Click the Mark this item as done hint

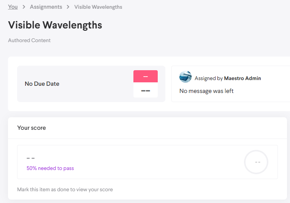[x=65, y=189]
